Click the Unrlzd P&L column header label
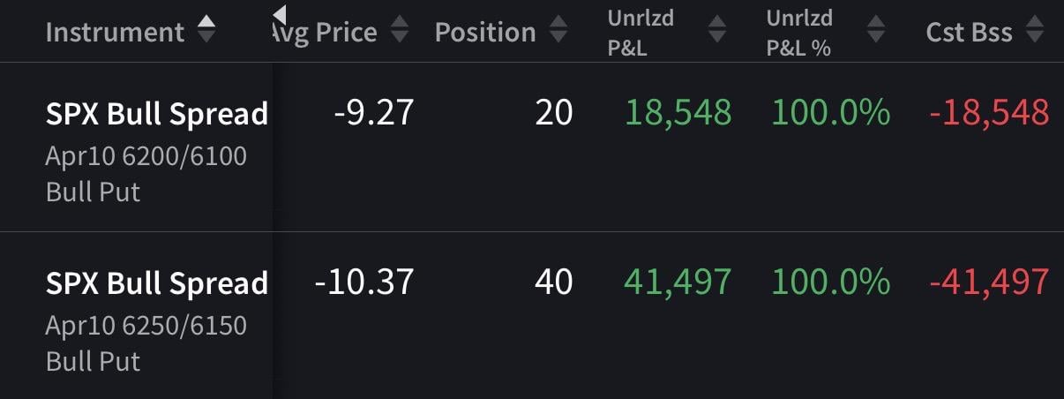Viewport: 1064px width, 399px height. point(641,33)
